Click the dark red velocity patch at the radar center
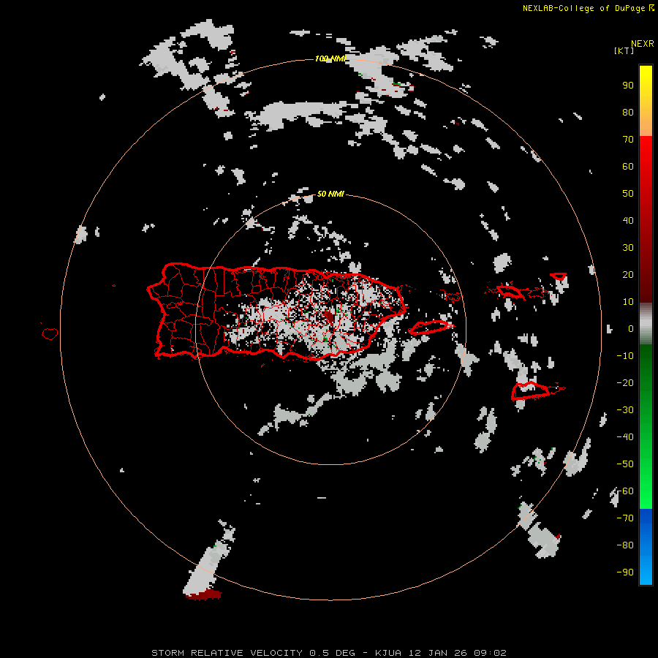658x658 pixels. pyautogui.click(x=330, y=317)
